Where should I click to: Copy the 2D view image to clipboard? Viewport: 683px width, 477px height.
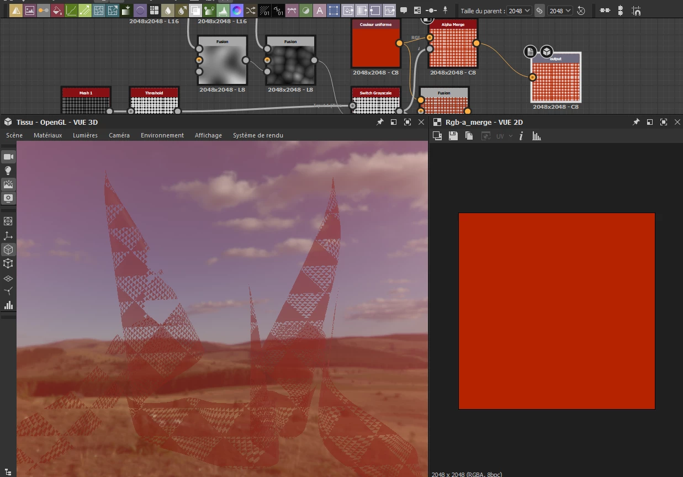pos(469,136)
